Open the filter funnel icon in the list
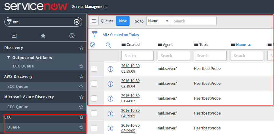 tap(94, 34)
